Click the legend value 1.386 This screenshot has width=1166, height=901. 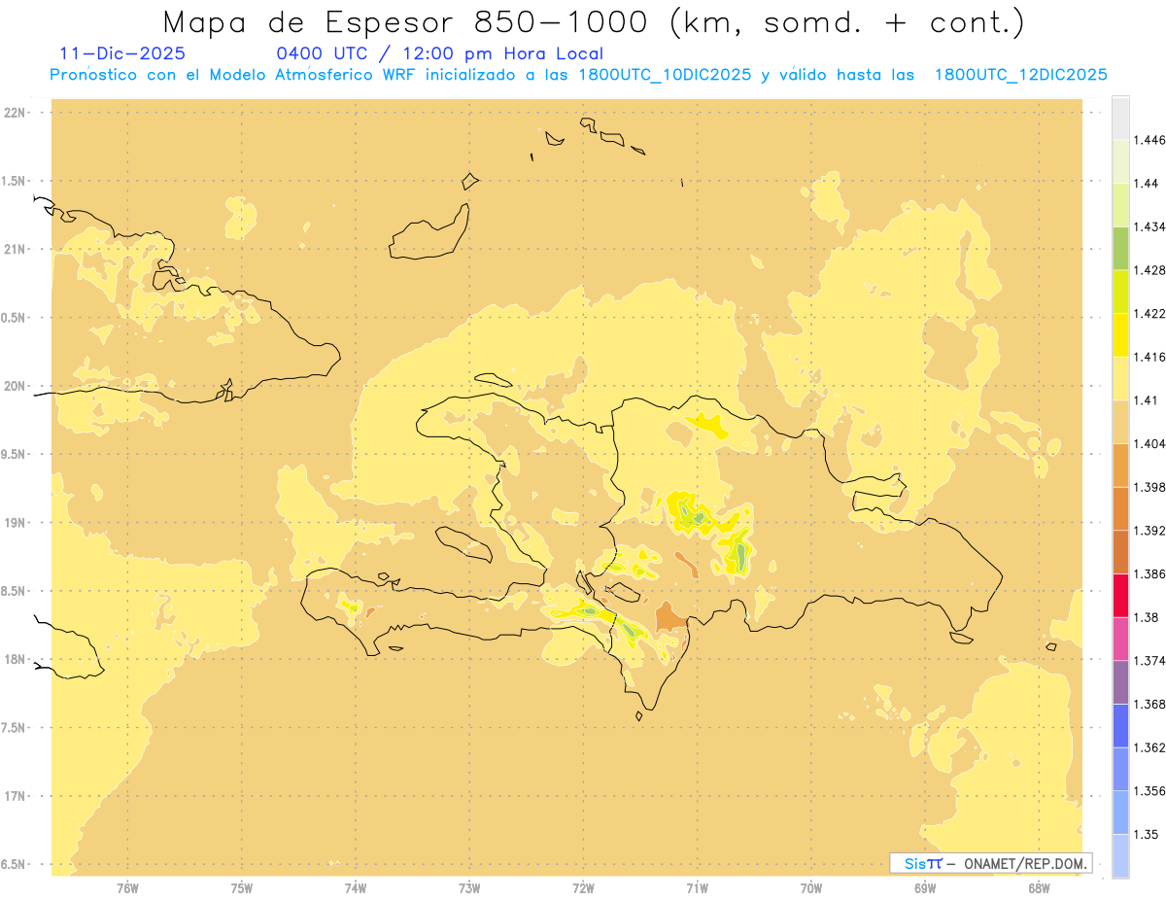coord(1149,573)
